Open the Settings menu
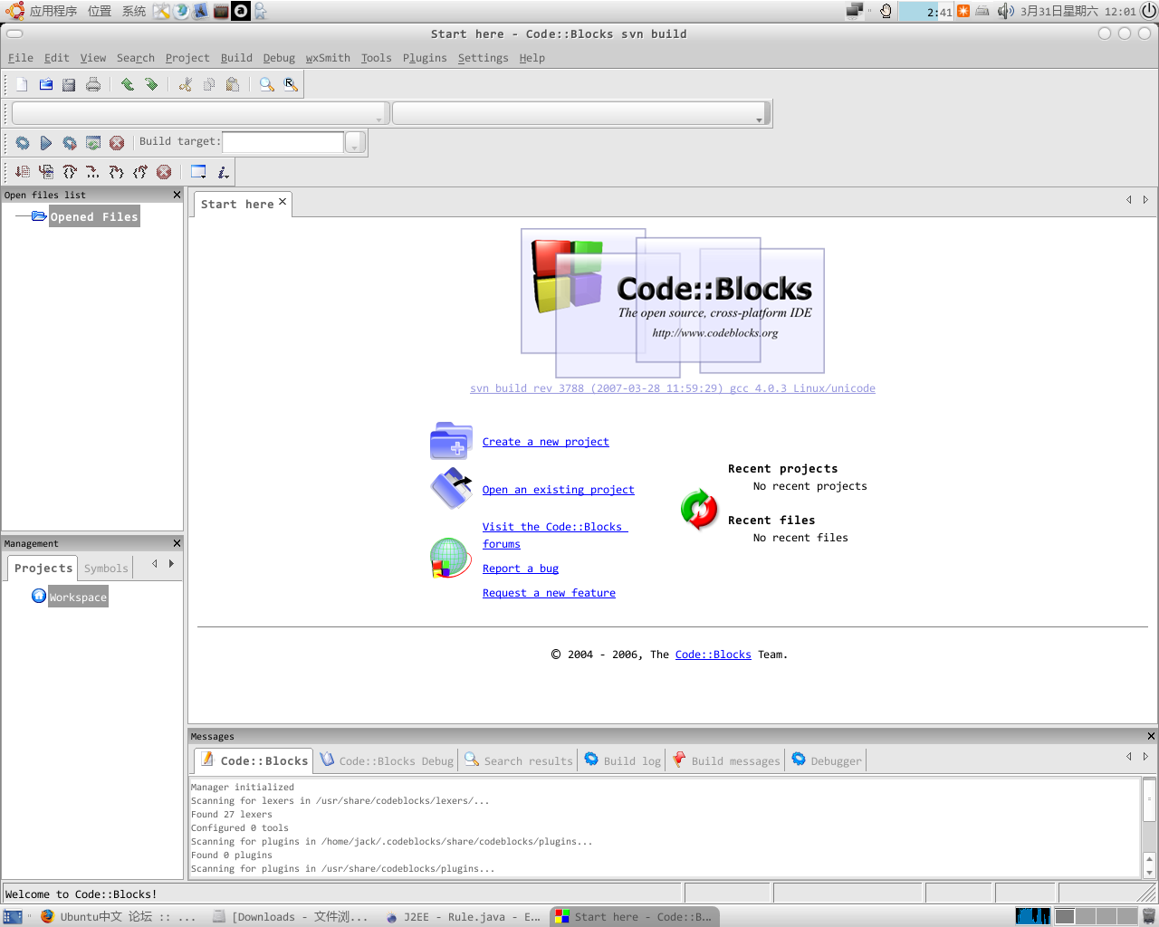This screenshot has width=1159, height=927. pos(483,58)
